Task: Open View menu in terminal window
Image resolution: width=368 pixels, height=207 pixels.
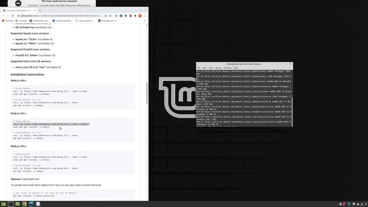Action: click(211, 68)
